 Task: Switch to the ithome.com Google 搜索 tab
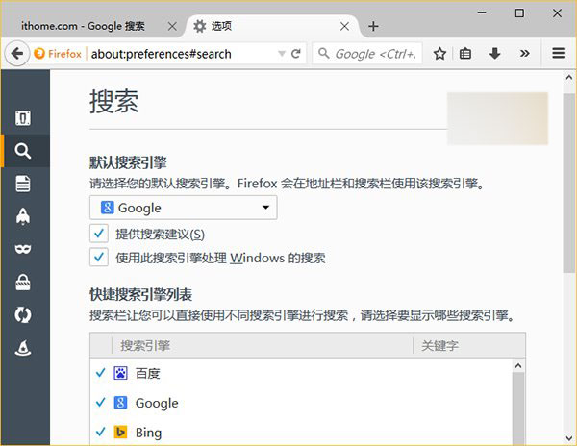83,26
